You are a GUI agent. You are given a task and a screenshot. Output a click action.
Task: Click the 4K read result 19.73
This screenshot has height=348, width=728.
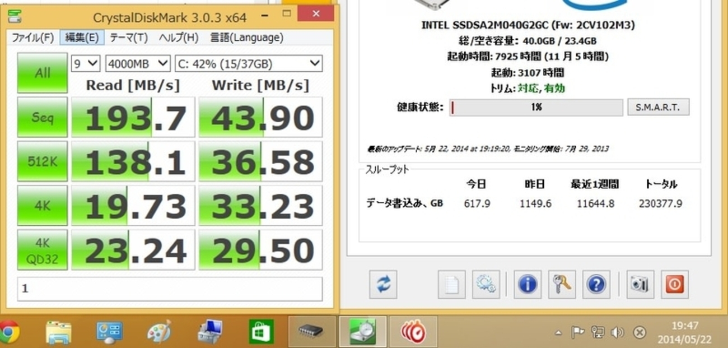click(x=133, y=206)
